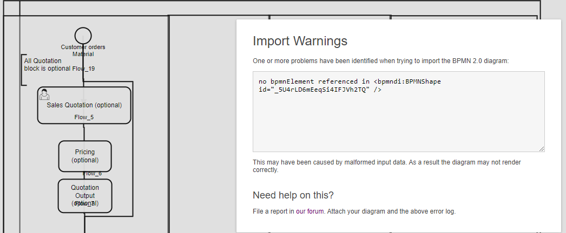The width and height of the screenshot is (566, 233).
Task: Click the narrow pool header strip at left
Action: [11, 124]
